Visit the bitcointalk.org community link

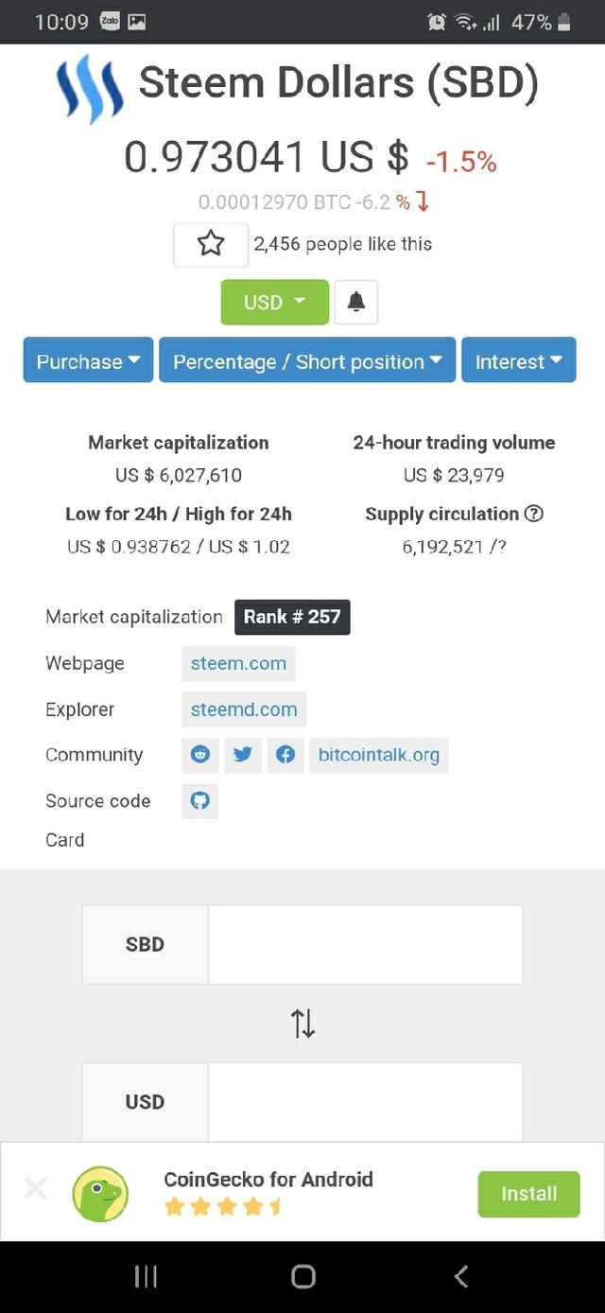pyautogui.click(x=378, y=755)
